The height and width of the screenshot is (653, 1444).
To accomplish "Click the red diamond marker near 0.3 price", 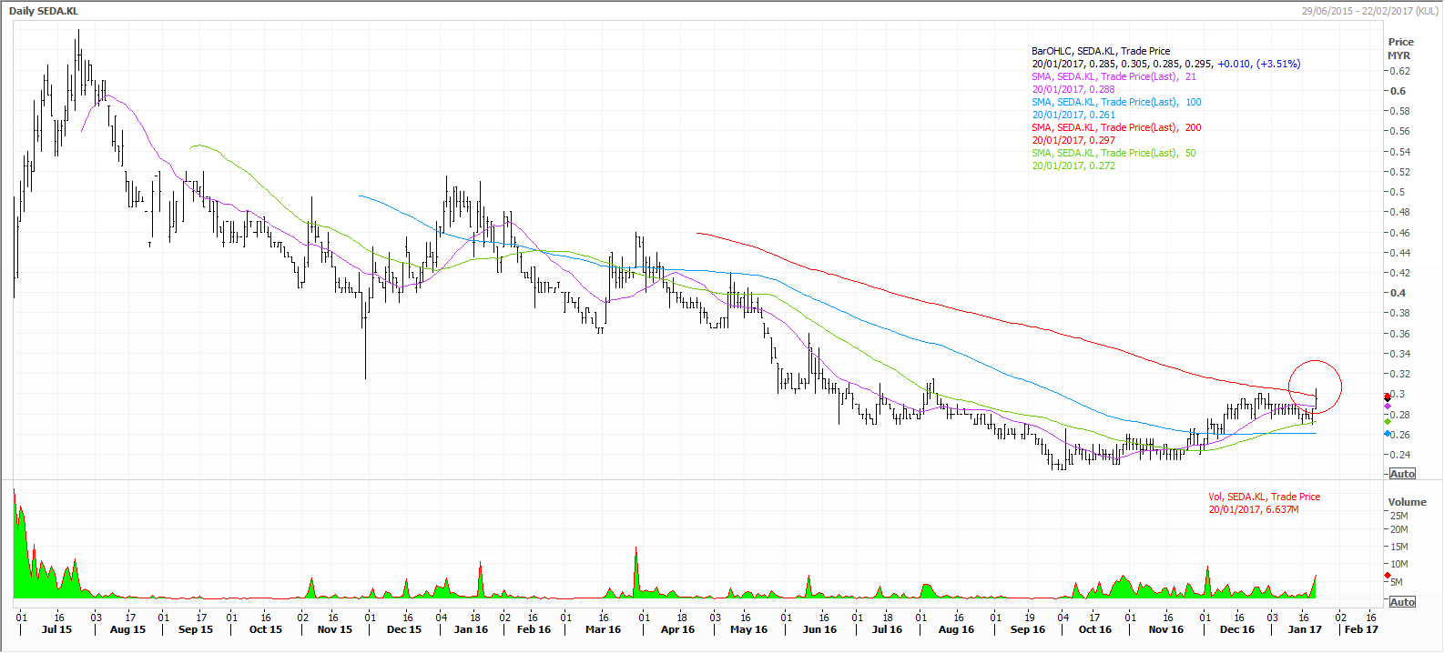I will [1388, 397].
